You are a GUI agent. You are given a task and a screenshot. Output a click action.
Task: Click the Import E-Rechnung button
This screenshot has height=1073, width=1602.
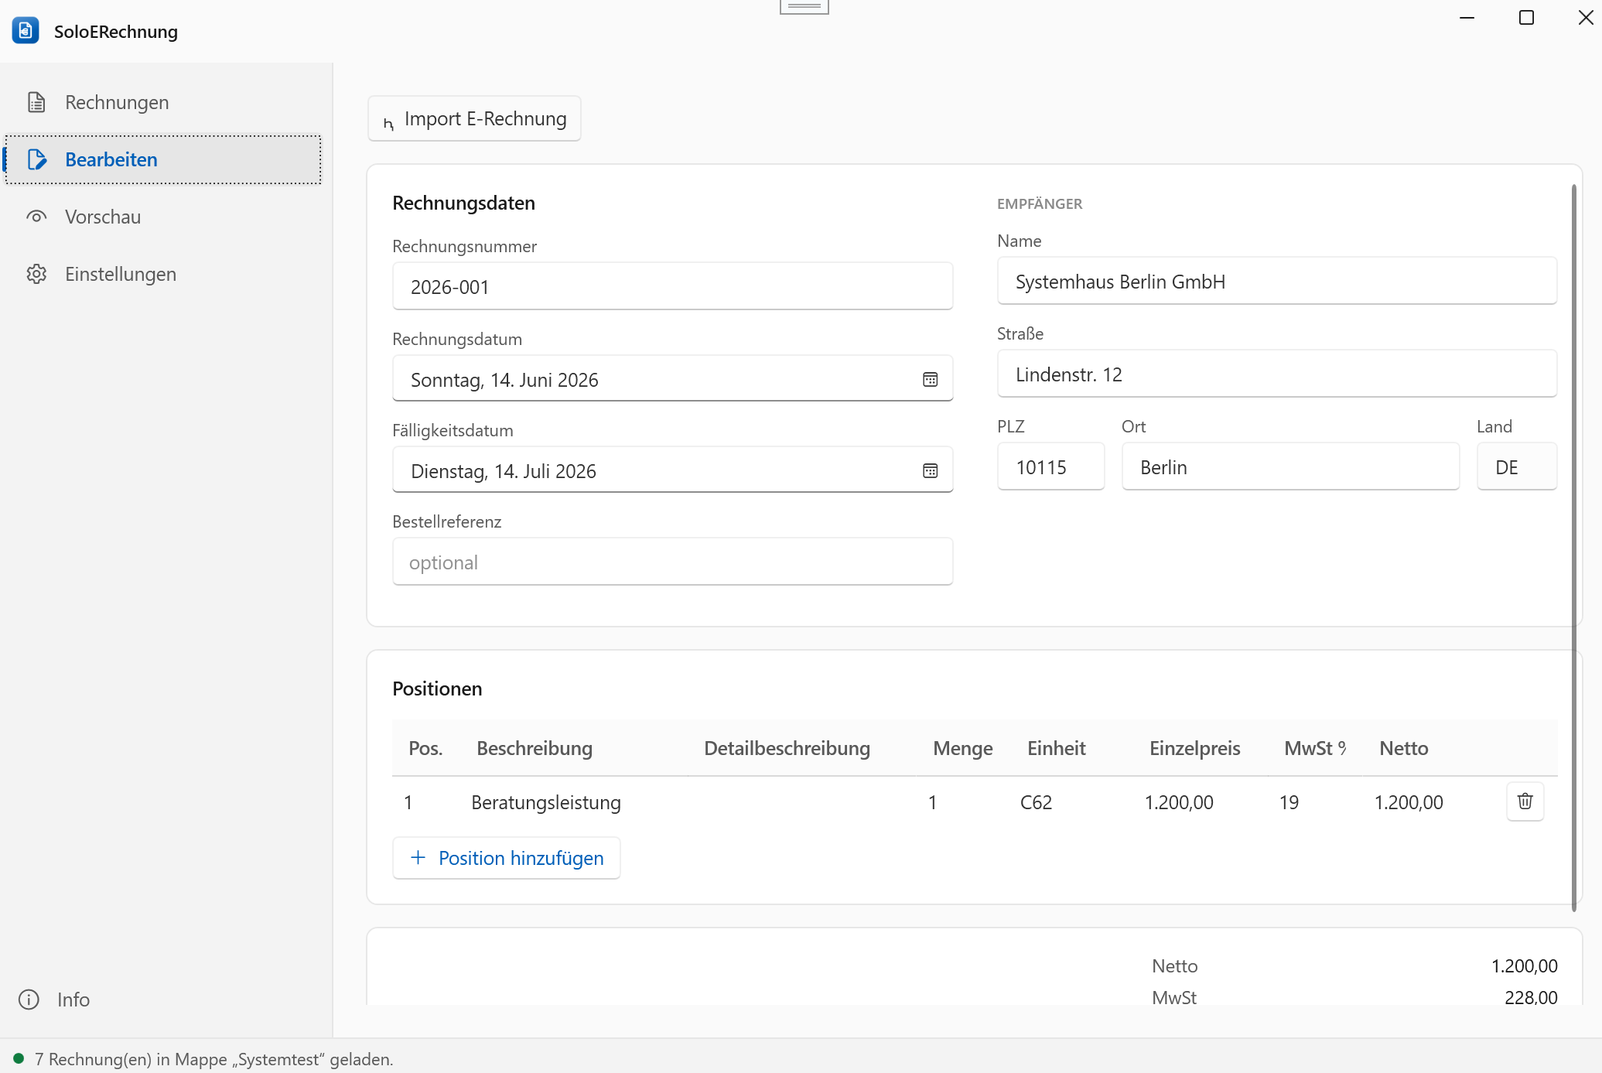click(x=474, y=118)
